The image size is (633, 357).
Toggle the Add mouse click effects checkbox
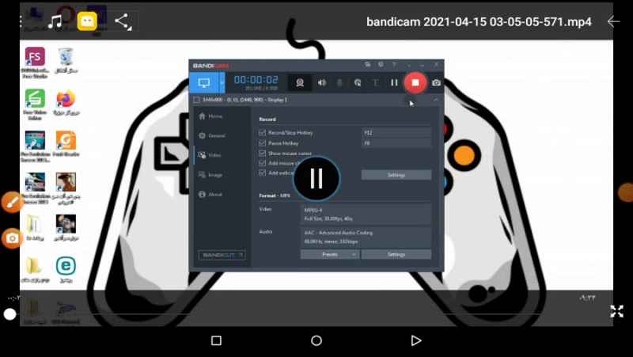click(263, 163)
